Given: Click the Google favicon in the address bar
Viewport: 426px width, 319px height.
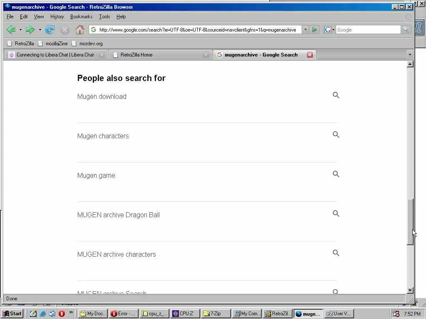Looking at the screenshot, I should (x=94, y=29).
